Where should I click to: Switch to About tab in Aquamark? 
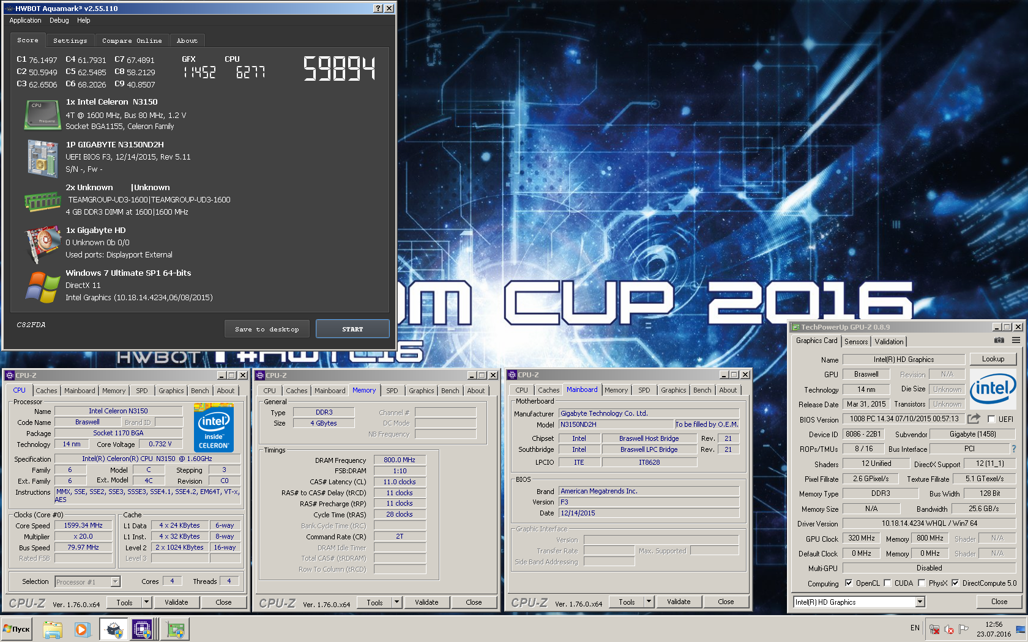(187, 40)
